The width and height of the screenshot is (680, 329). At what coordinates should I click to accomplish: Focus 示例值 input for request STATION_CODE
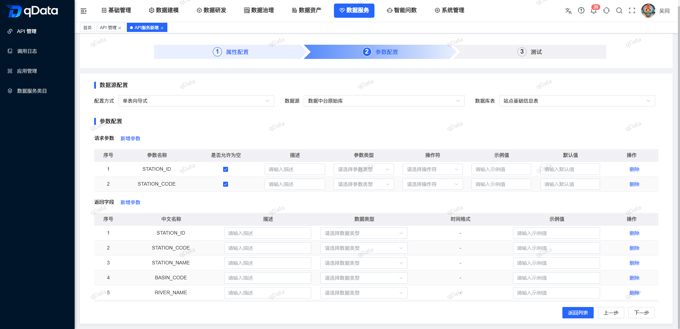[x=501, y=184]
